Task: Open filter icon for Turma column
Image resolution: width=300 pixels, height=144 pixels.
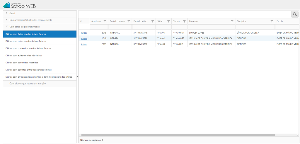Action: coord(184,21)
